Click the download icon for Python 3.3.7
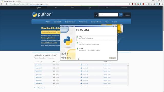 click(81, 80)
